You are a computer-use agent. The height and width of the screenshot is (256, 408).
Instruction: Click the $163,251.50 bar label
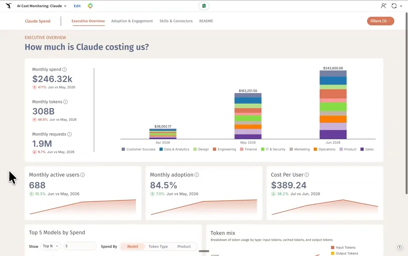(x=248, y=91)
